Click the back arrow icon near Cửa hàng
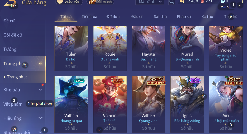This screenshot has width=247, height=134. click(10, 3)
